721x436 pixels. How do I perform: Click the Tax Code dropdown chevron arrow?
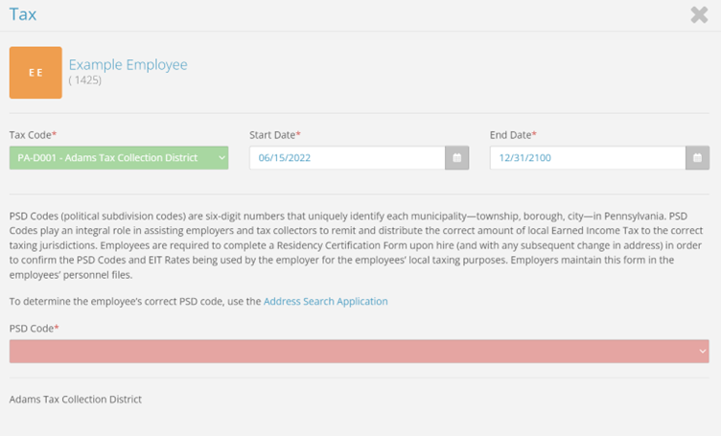(221, 157)
